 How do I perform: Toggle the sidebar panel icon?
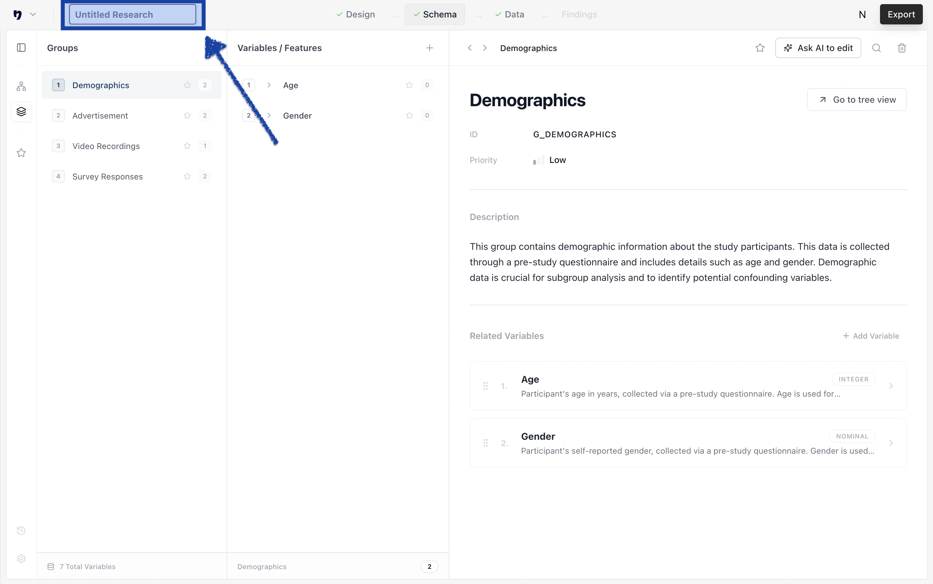click(x=21, y=48)
